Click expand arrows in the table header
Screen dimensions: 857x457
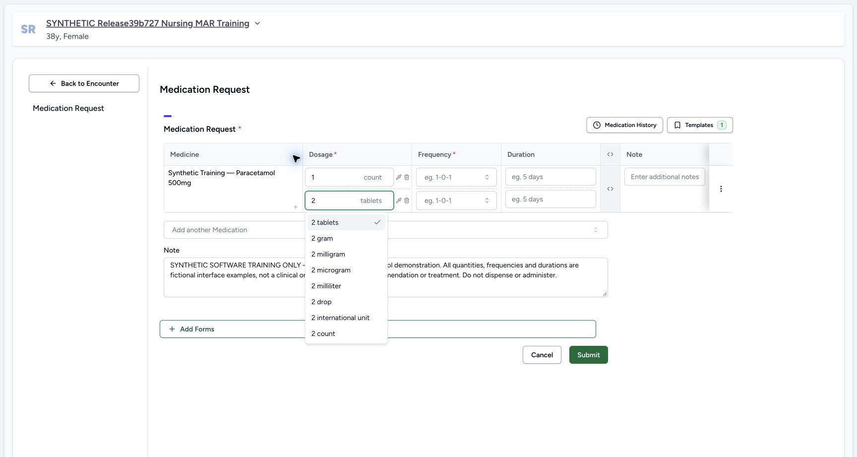point(610,154)
